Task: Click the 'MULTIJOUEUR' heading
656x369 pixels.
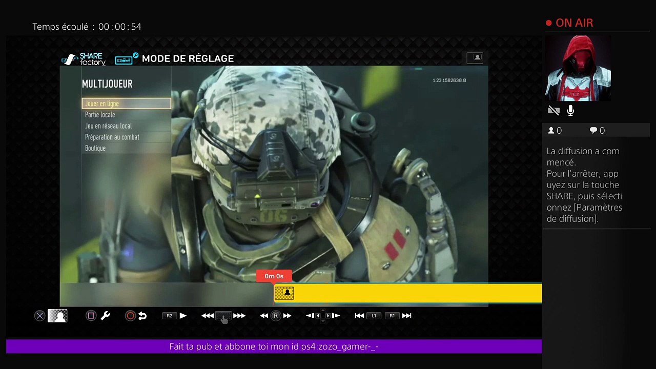Action: [107, 84]
